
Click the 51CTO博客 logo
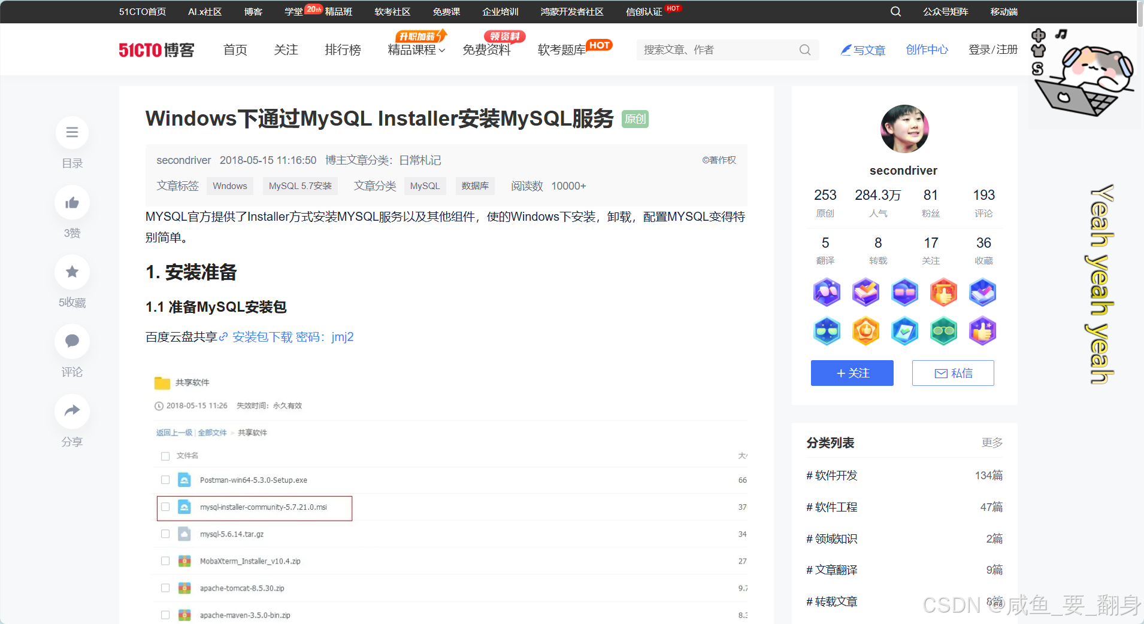pos(156,50)
